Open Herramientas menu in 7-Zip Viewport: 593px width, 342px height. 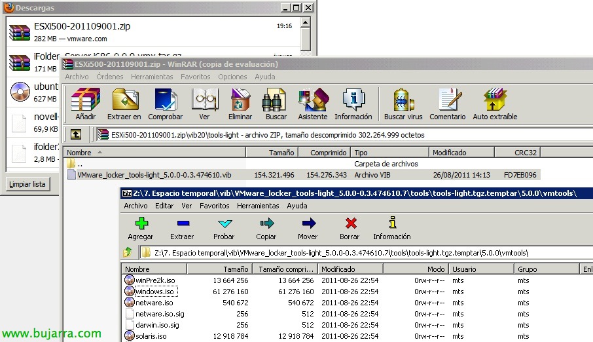[258, 206]
